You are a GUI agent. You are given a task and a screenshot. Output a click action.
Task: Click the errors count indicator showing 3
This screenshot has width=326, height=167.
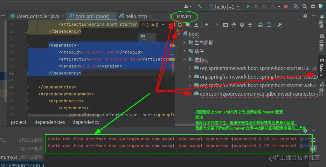pyautogui.click(x=145, y=25)
